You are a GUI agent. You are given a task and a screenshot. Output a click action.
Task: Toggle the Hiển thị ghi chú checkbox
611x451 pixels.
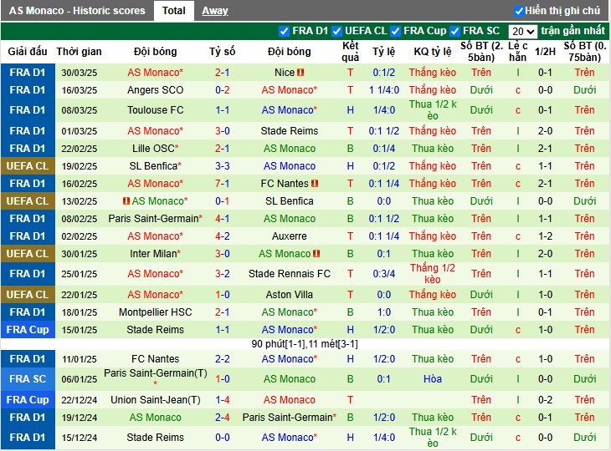pyautogui.click(x=519, y=11)
